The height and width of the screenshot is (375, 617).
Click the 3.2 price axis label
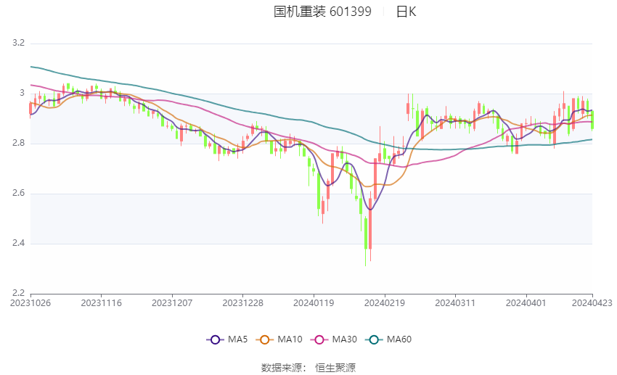pos(19,44)
